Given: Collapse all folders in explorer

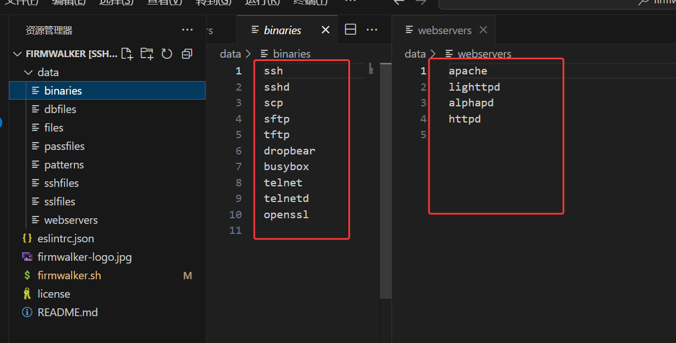Looking at the screenshot, I should tap(187, 54).
